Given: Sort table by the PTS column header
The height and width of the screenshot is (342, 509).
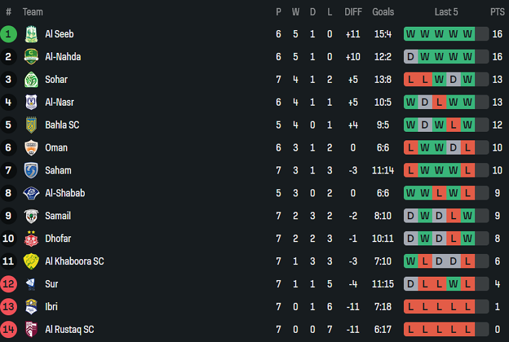Looking at the screenshot, I should (x=497, y=12).
